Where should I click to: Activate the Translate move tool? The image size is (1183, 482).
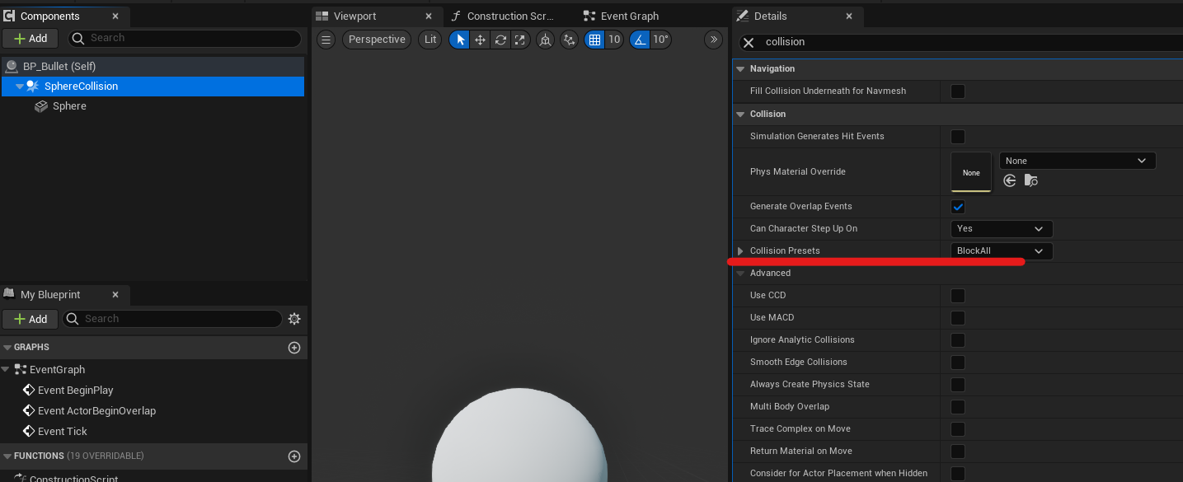[x=481, y=40]
